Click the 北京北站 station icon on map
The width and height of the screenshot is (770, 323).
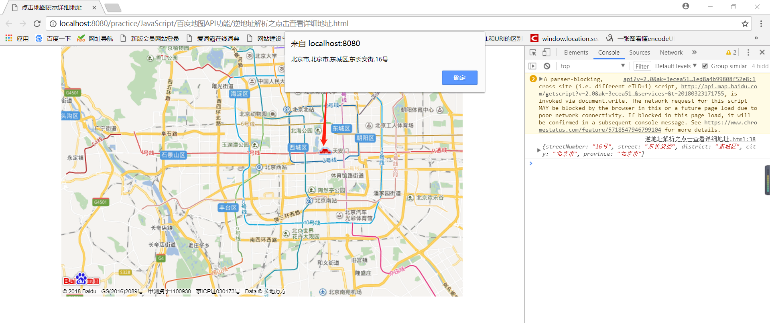tap(287, 109)
